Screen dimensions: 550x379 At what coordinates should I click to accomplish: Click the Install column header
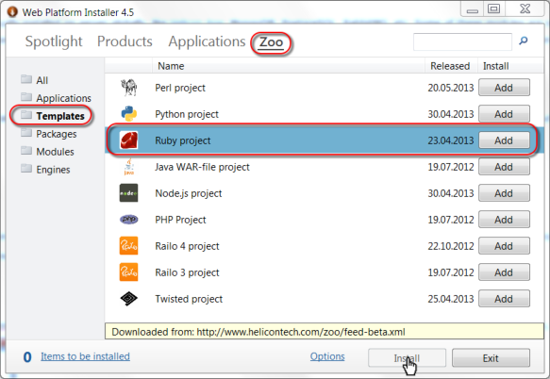click(x=510, y=66)
